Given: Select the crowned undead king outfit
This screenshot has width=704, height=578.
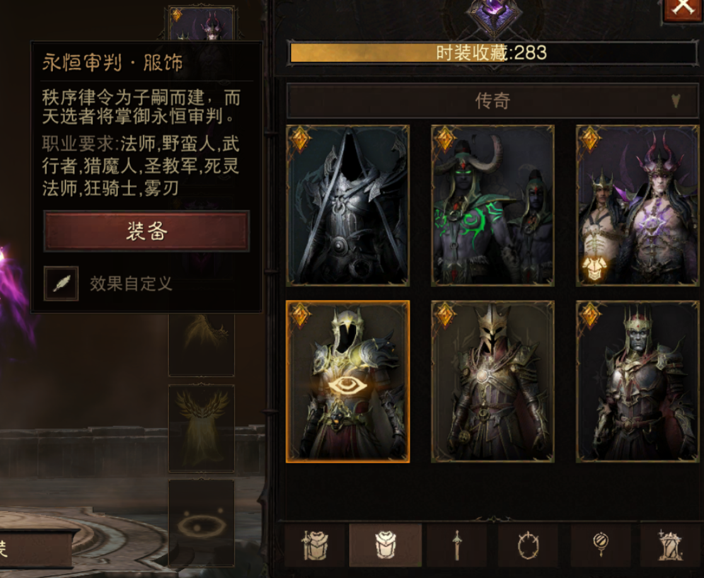Looking at the screenshot, I should coord(638,381).
